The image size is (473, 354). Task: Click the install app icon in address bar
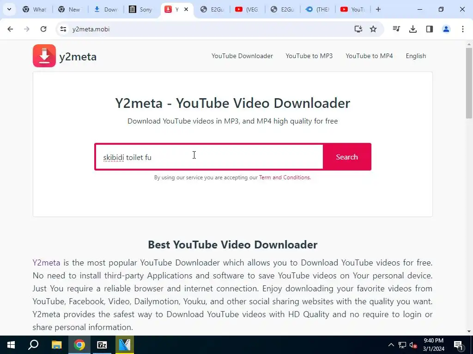click(x=358, y=29)
